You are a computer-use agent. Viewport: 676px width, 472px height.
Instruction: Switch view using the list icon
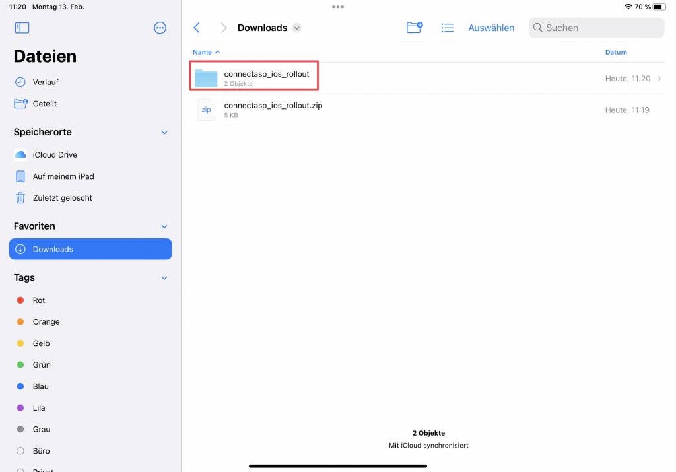point(448,28)
